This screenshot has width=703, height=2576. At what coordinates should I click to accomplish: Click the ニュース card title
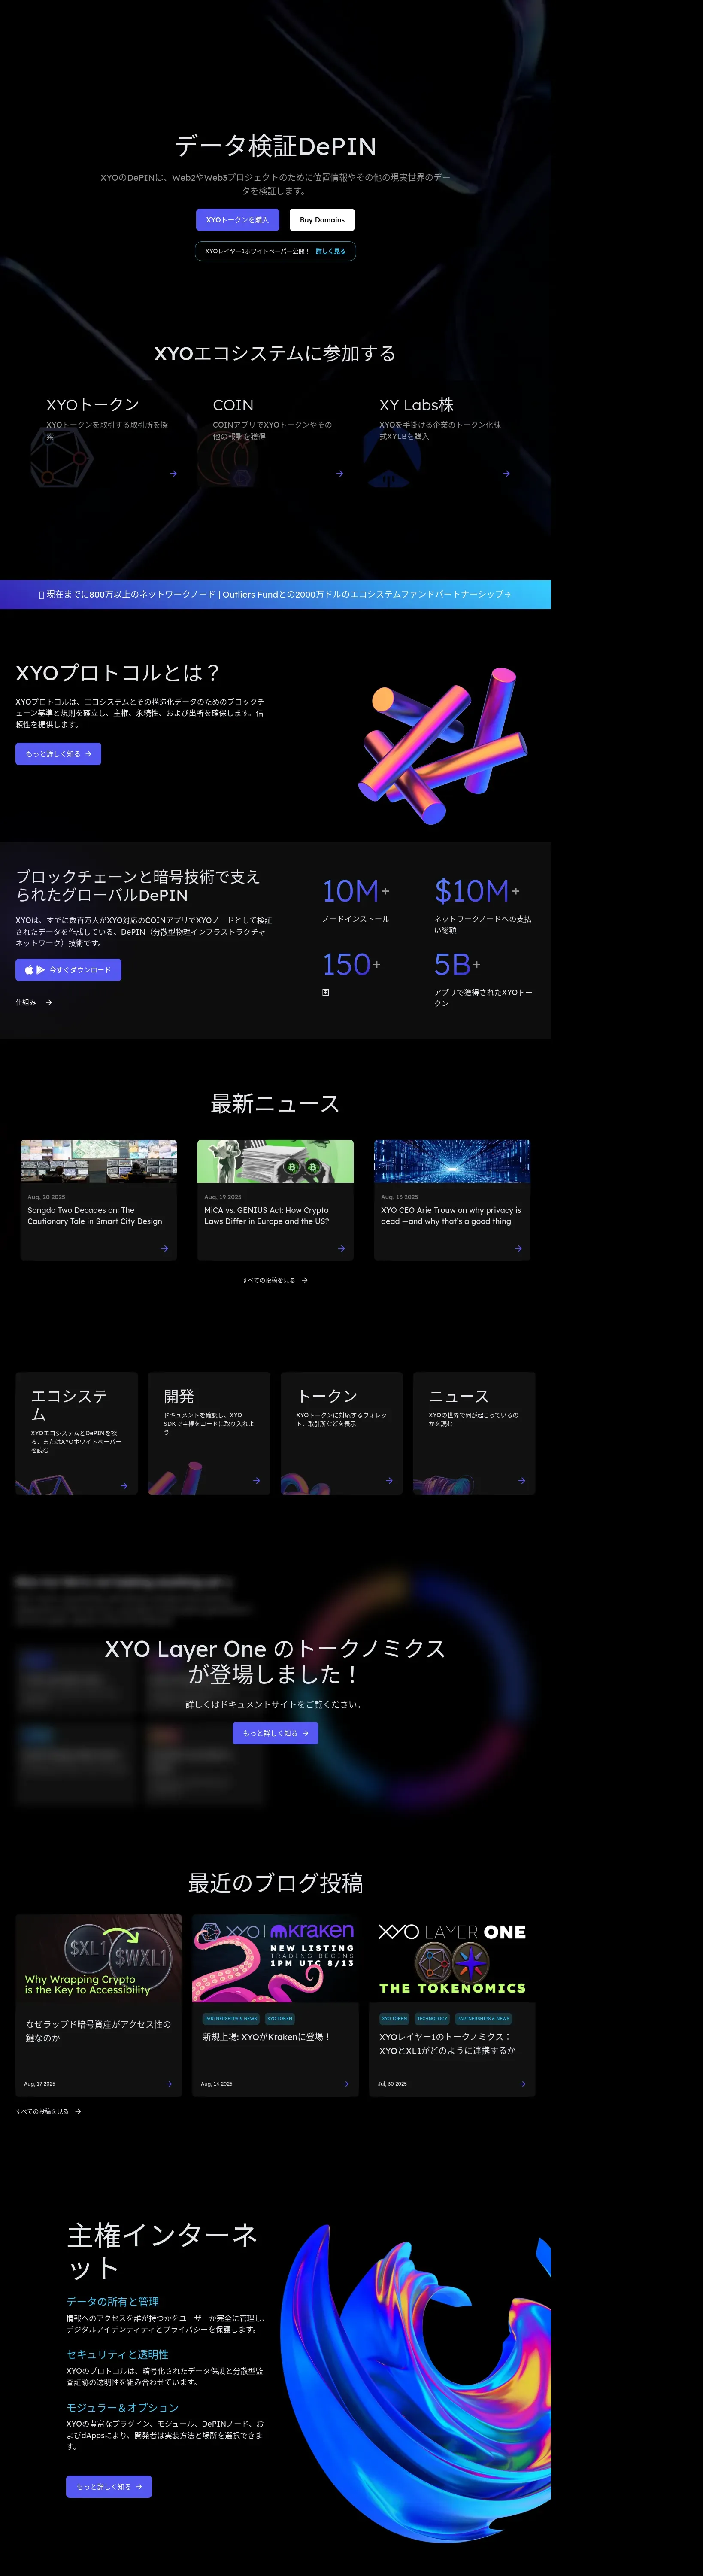coord(459,1396)
